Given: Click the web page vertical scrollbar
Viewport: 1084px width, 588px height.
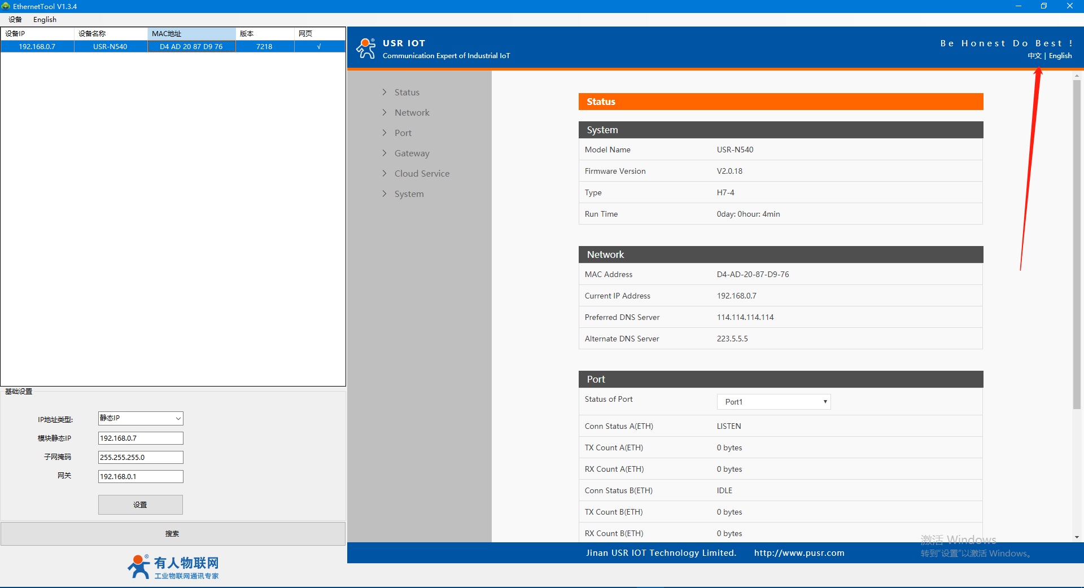Looking at the screenshot, I should click(1077, 243).
